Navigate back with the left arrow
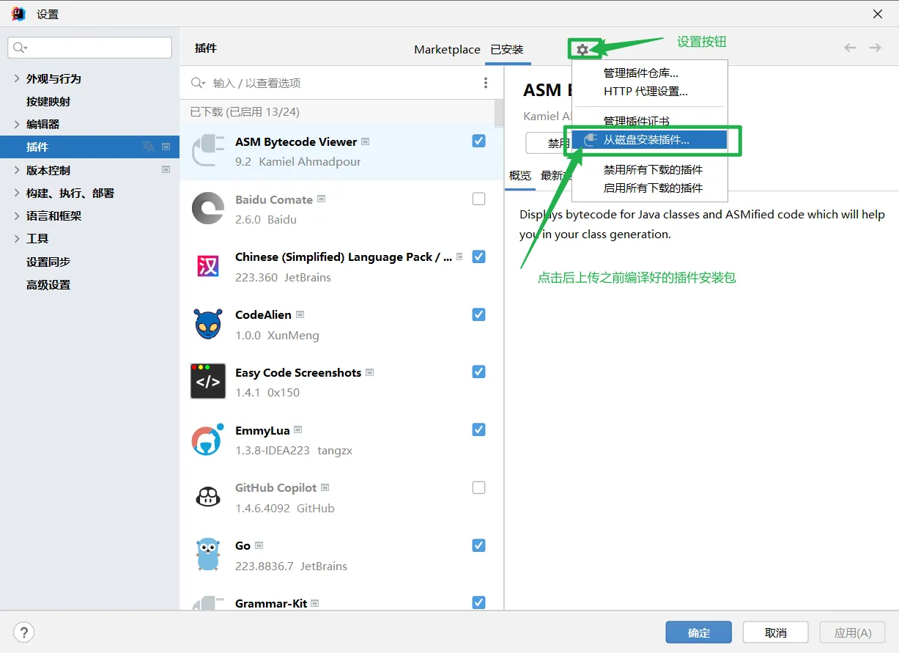899x653 pixels. pyautogui.click(x=850, y=48)
